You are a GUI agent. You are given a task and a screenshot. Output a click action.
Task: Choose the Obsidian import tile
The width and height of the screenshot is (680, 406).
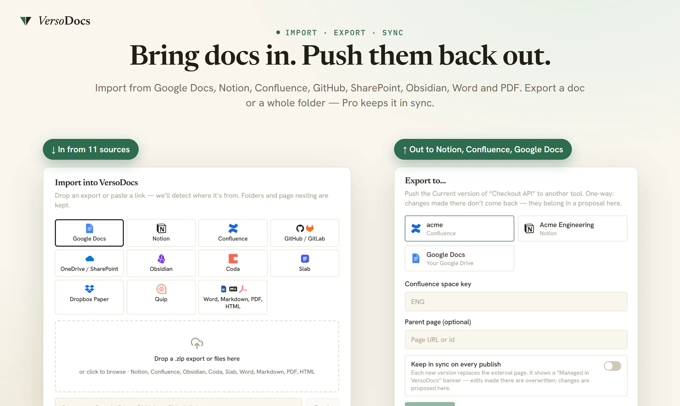coord(161,263)
